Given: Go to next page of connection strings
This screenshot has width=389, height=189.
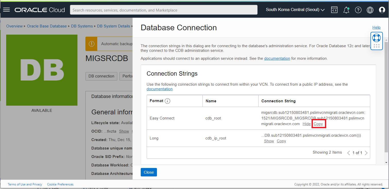Looking at the screenshot, I should pyautogui.click(x=366, y=153).
